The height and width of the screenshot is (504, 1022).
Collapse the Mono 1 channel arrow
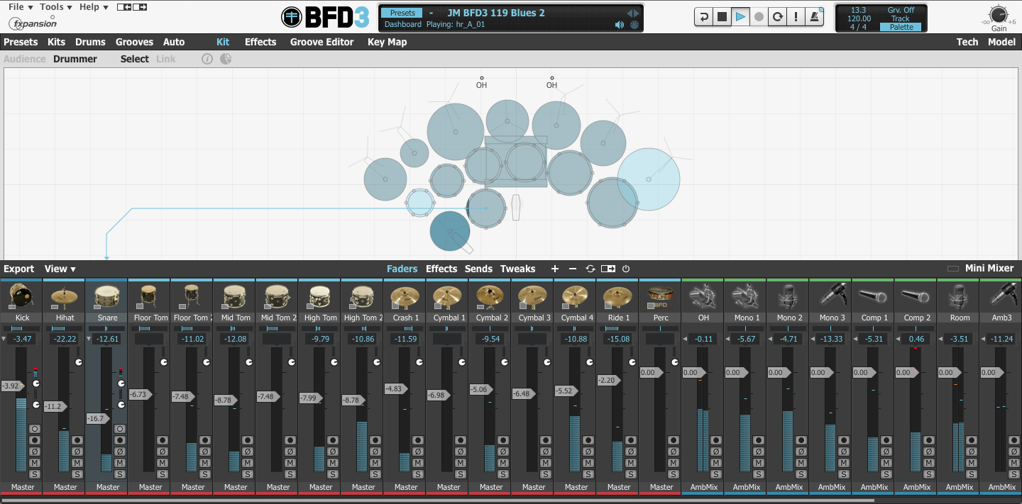(x=727, y=340)
